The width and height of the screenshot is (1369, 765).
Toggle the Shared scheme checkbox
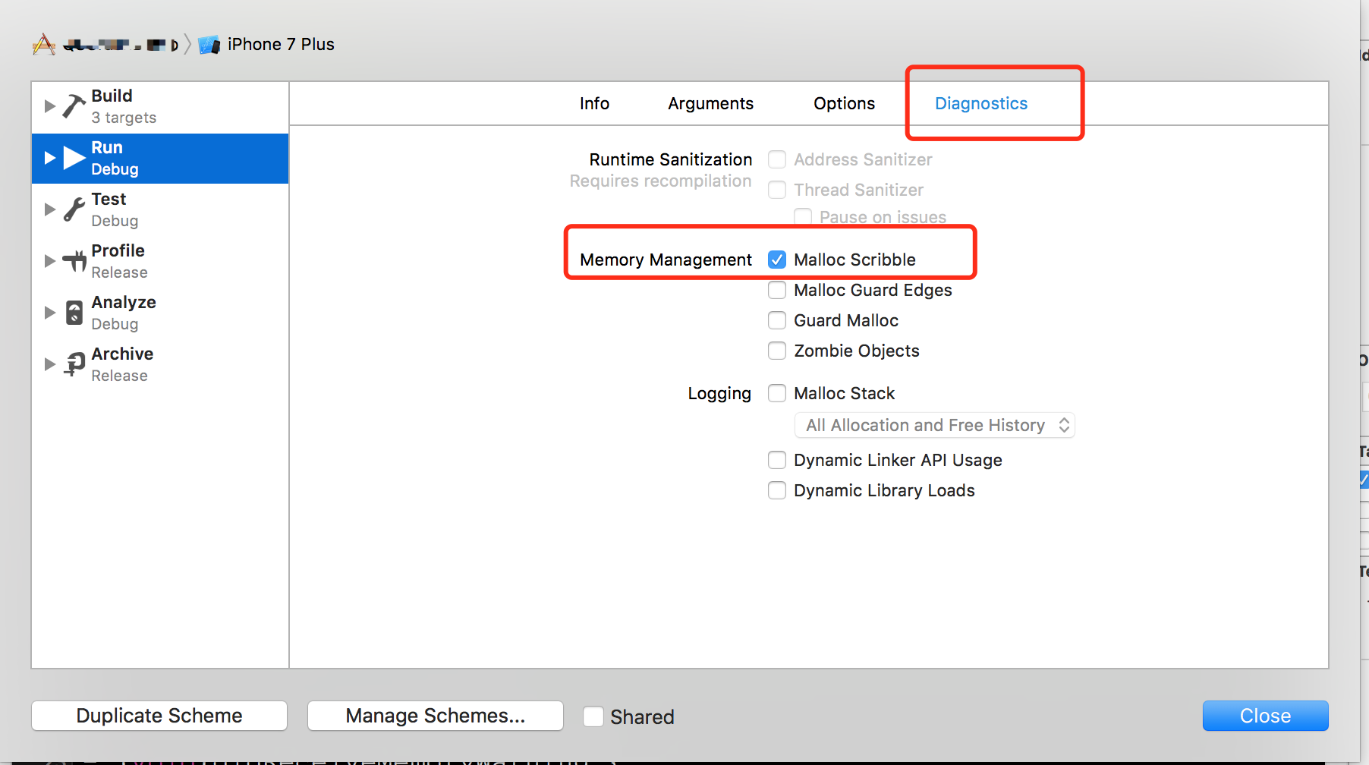coord(593,716)
